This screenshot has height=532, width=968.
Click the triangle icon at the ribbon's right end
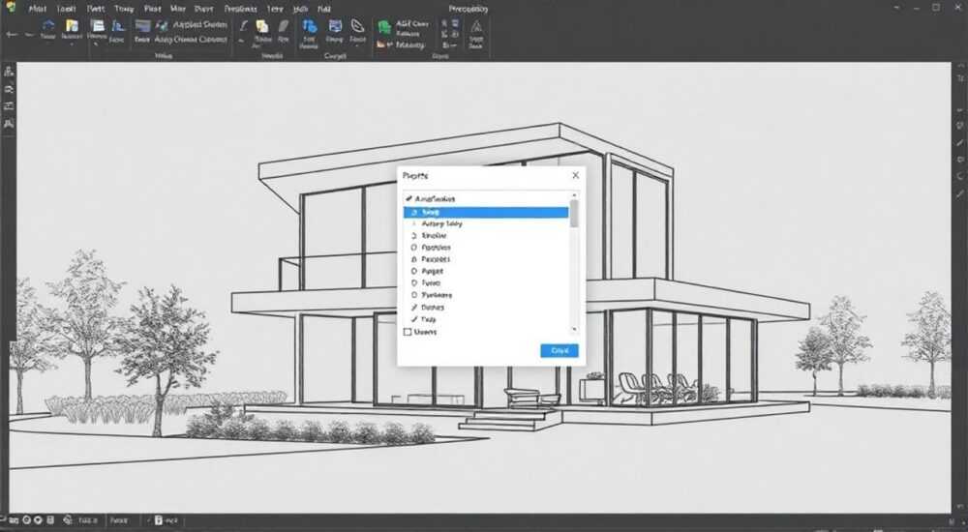coord(476,26)
